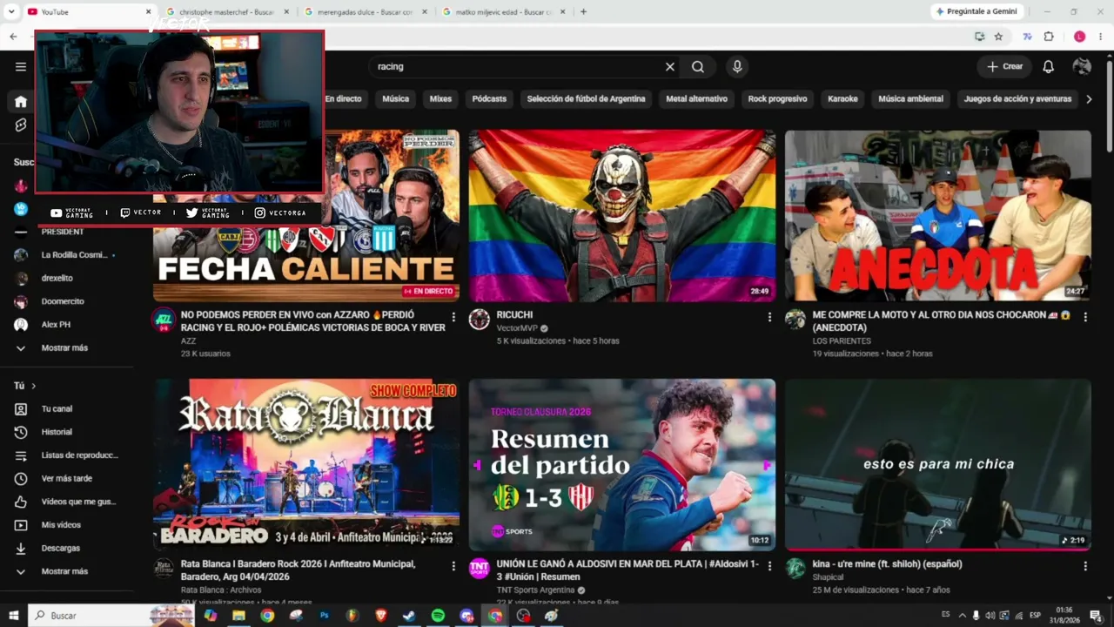The image size is (1114, 627).
Task: Open the YouTube hamburger guide menu
Action: click(21, 66)
